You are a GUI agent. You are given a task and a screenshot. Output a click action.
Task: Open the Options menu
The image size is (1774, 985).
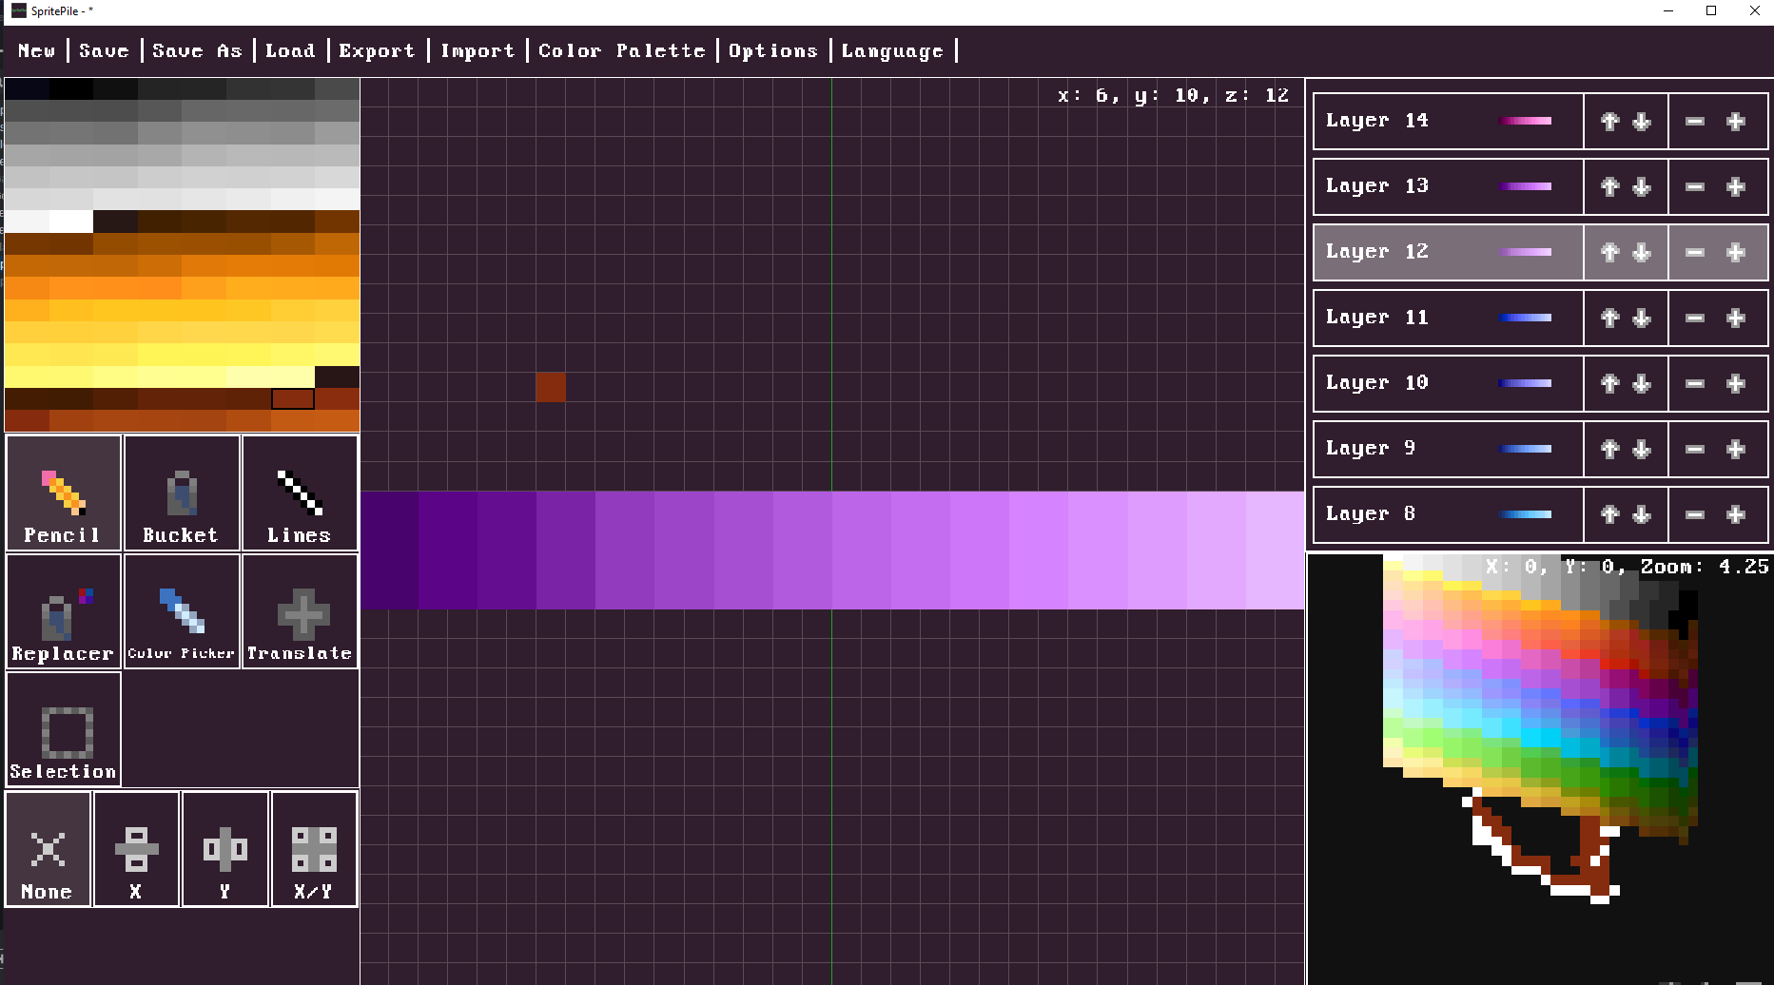point(773,50)
